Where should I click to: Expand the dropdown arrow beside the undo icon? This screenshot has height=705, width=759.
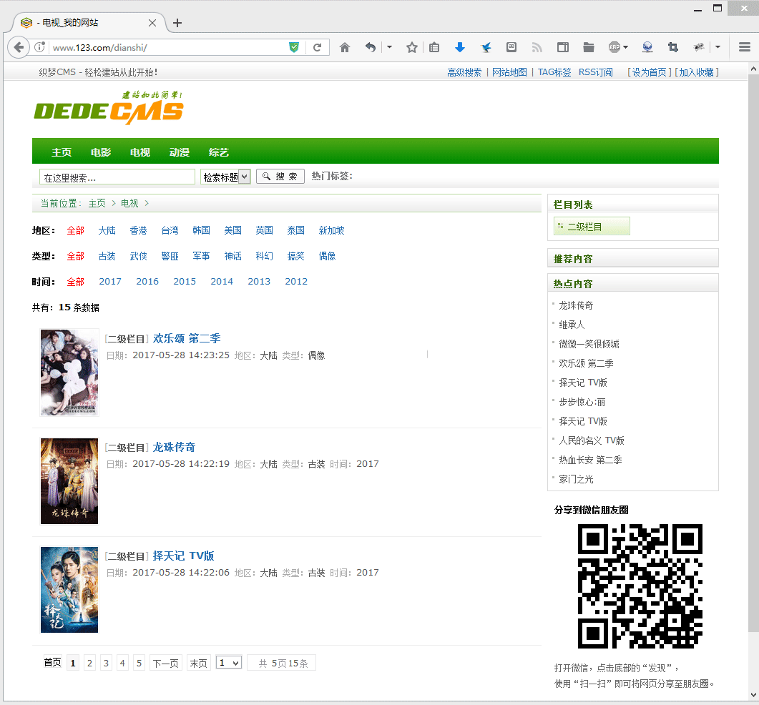[x=389, y=48]
